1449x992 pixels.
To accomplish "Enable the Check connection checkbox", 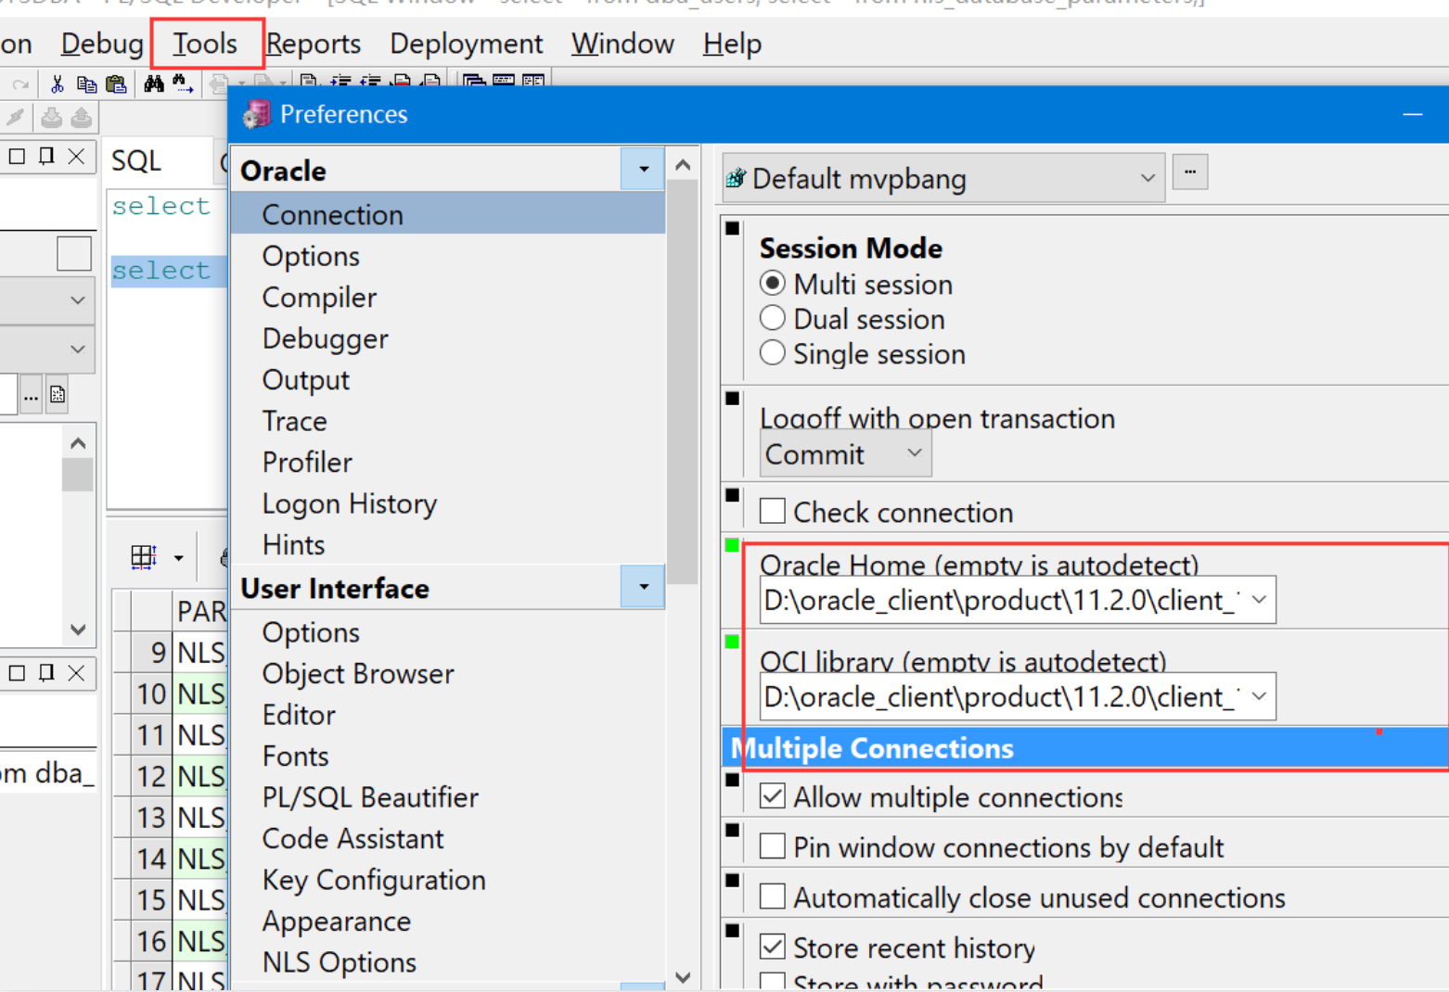I will 773,511.
